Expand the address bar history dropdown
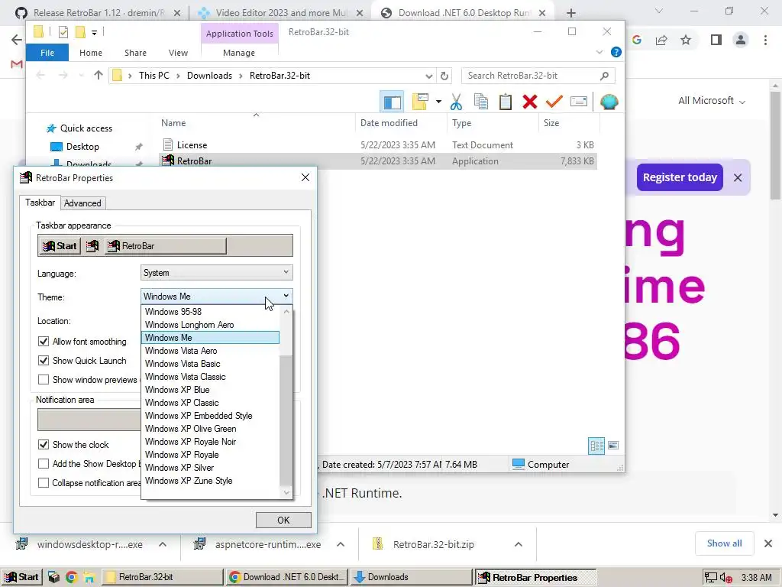Screen dimensions: 782x587 pyautogui.click(x=429, y=76)
